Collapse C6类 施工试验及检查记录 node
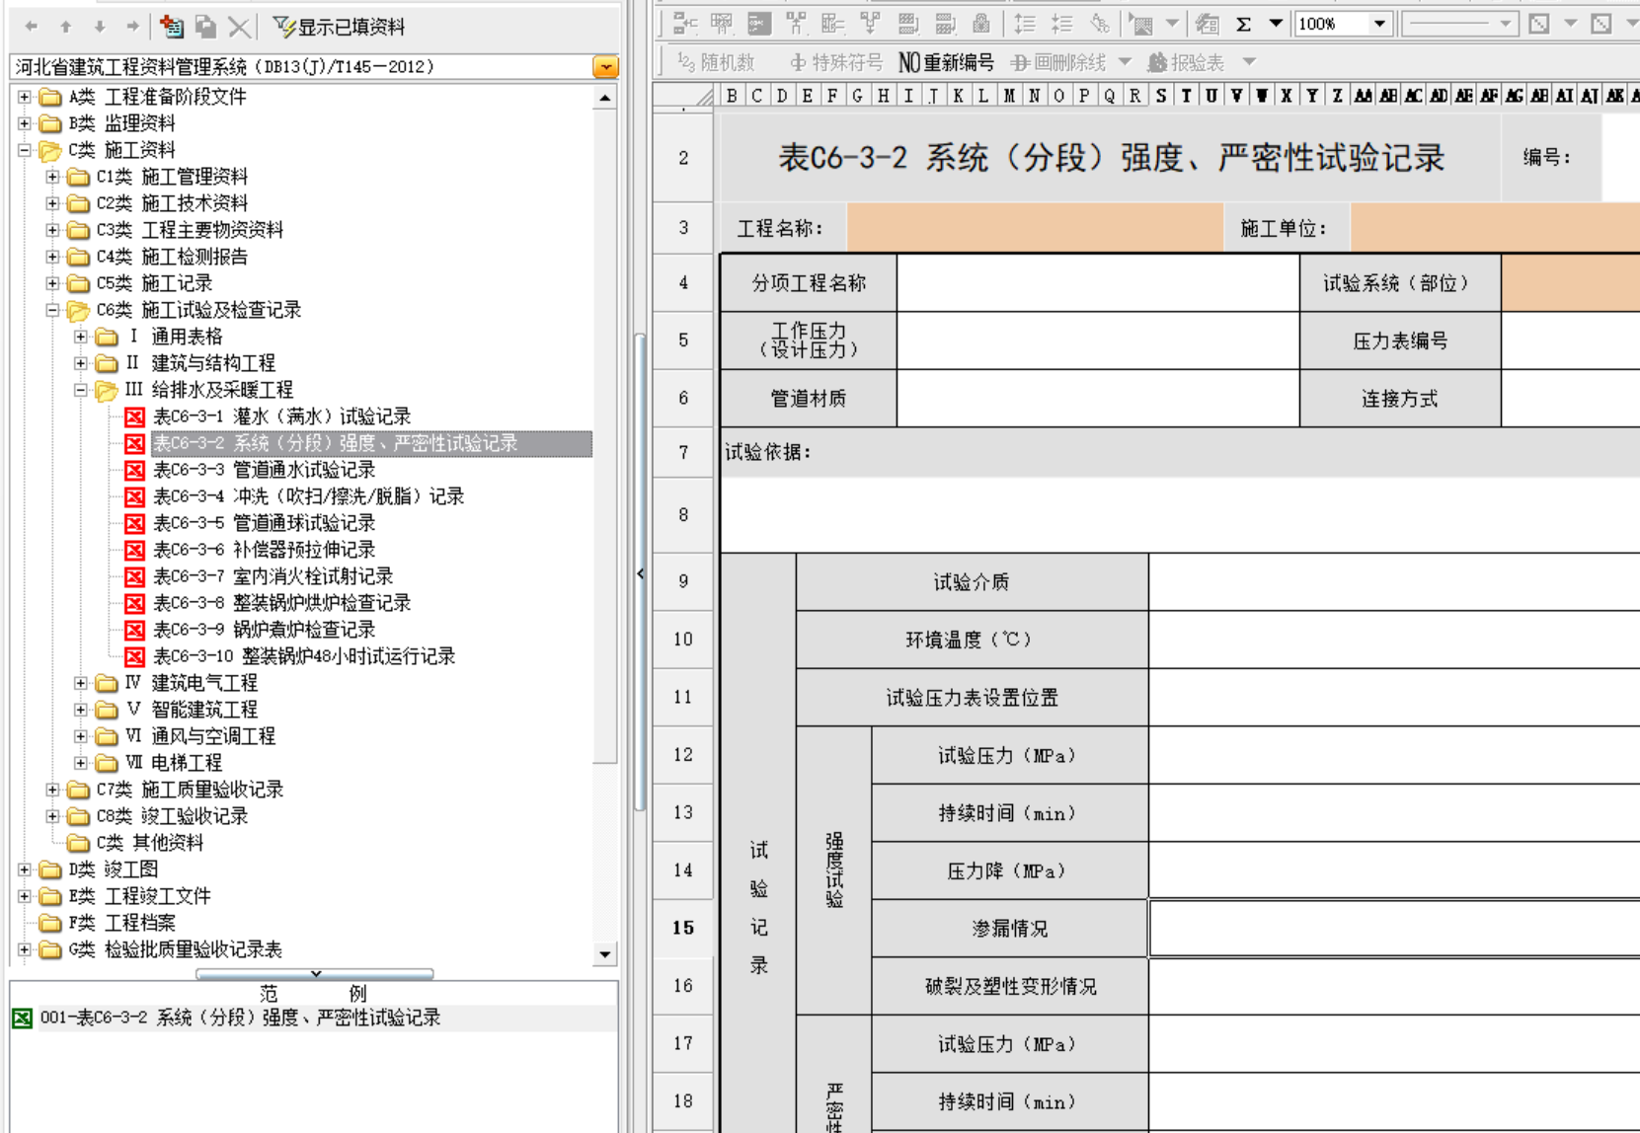Viewport: 1640px width, 1133px height. coord(53,310)
